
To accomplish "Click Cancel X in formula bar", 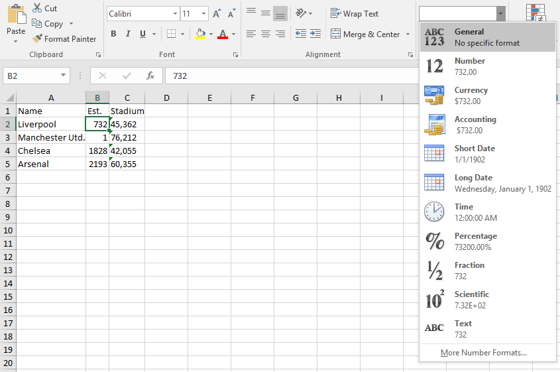I will click(x=103, y=76).
